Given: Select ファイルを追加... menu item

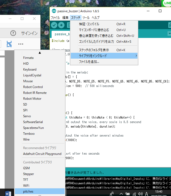Looking at the screenshot, I should [x=104, y=62].
